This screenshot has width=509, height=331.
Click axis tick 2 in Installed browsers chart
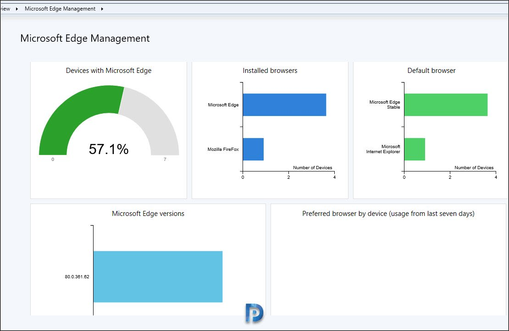click(x=288, y=177)
